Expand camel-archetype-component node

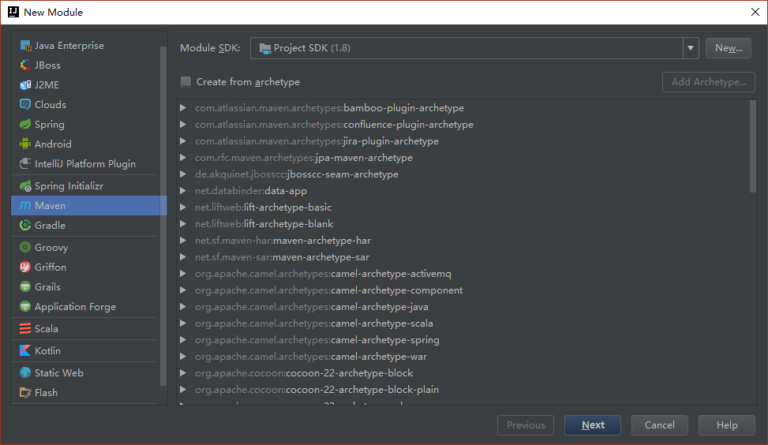[182, 290]
